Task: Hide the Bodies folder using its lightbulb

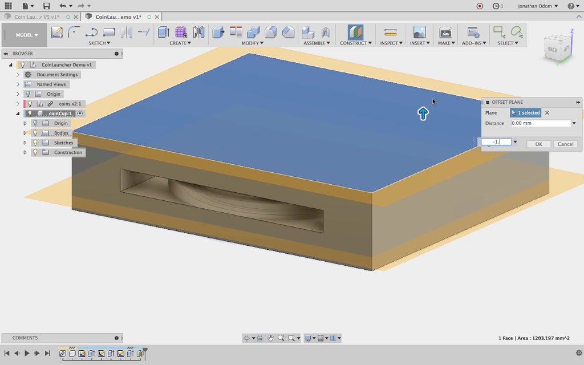Action: tap(35, 133)
